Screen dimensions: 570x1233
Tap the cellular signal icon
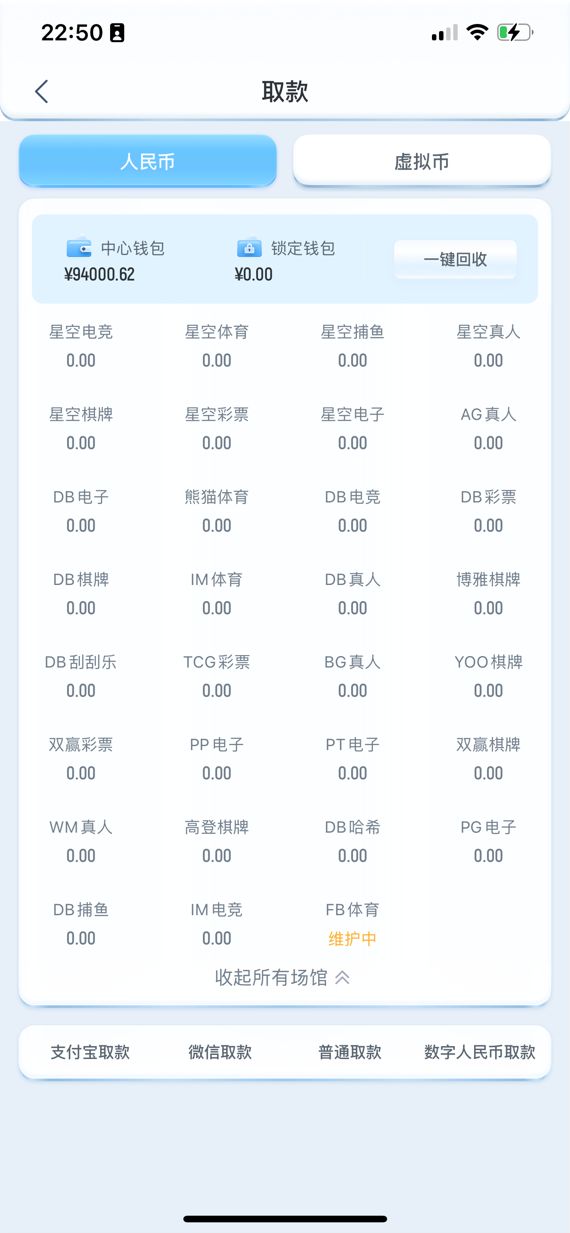(445, 32)
